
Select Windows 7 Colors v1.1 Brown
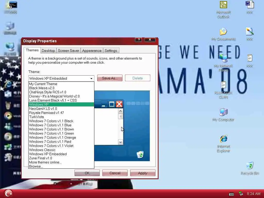click(x=61, y=129)
